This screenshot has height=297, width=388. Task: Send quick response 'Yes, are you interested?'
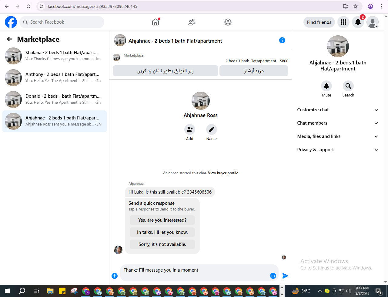click(162, 220)
